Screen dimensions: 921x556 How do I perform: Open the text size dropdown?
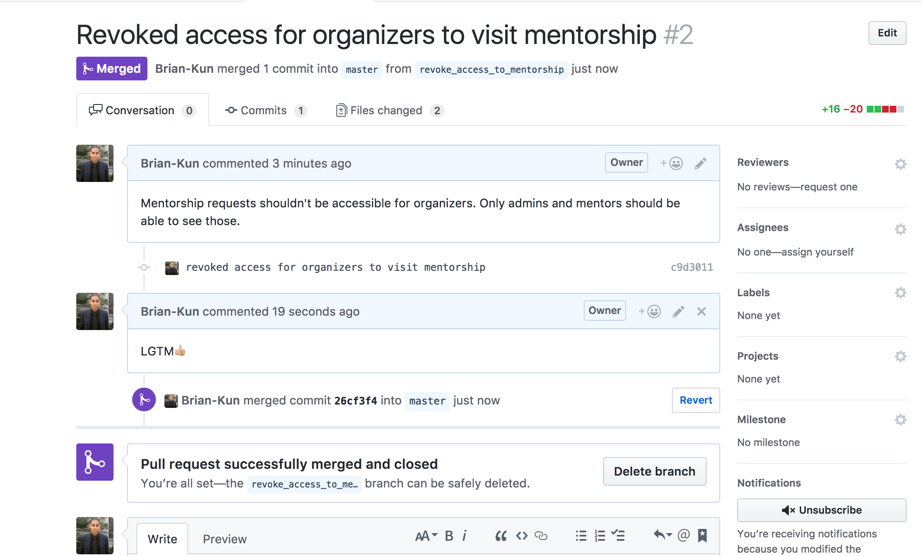point(426,536)
